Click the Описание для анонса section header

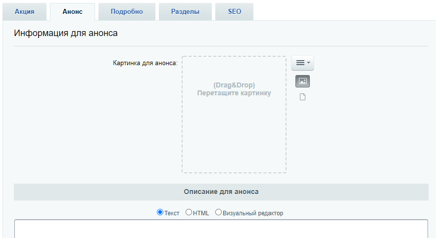point(221,192)
